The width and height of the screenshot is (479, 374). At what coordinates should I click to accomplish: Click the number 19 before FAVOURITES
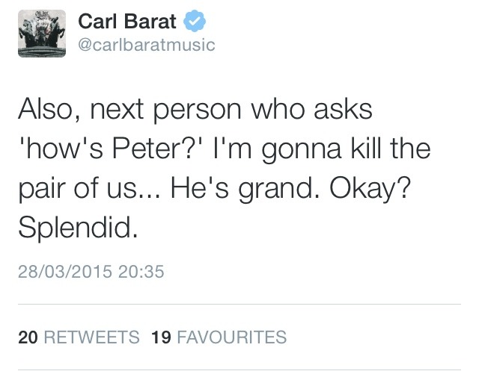[161, 337]
